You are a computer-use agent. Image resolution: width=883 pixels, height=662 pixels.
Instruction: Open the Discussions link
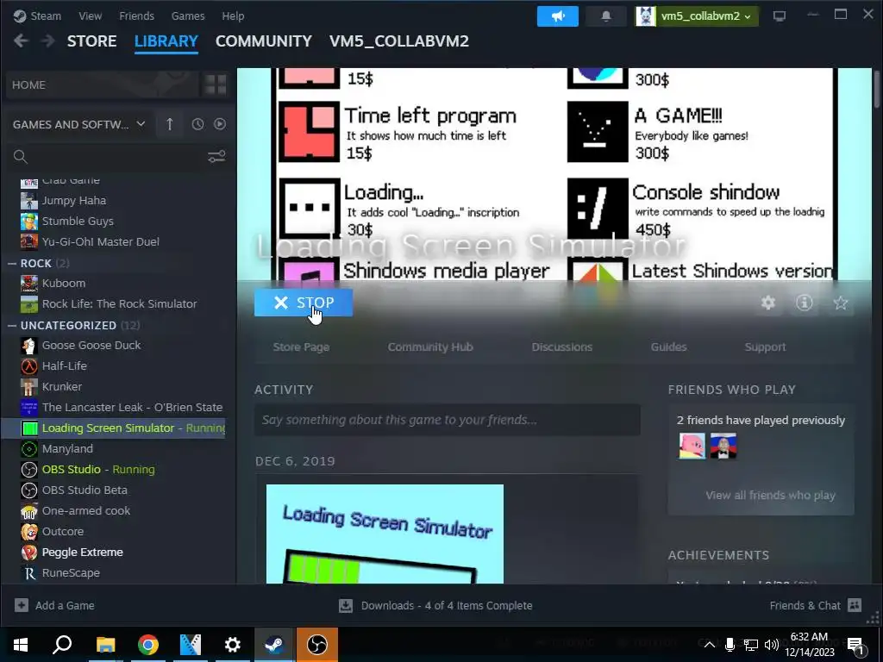click(x=562, y=347)
